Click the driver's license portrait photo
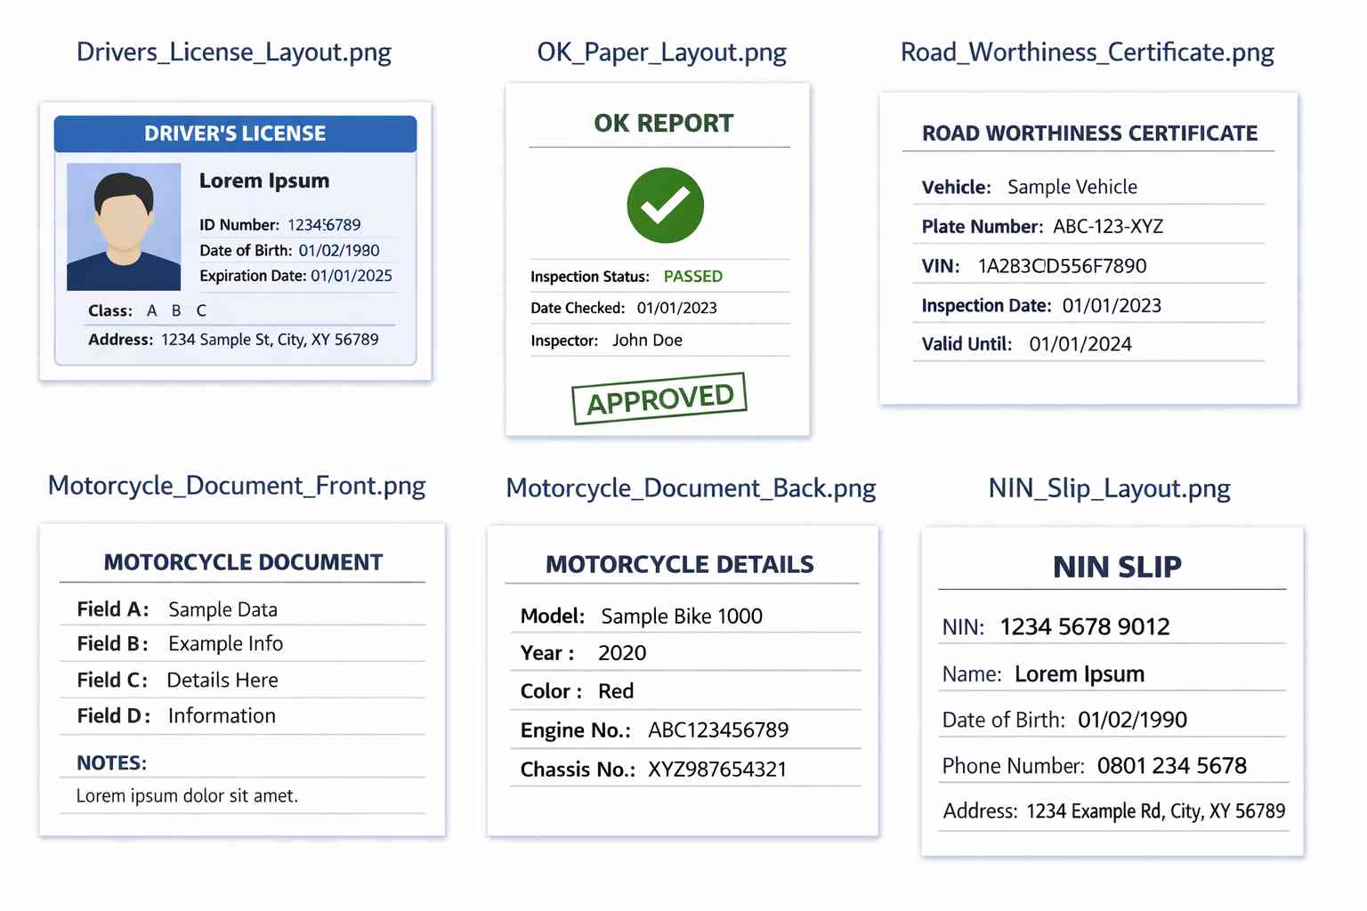 point(124,226)
